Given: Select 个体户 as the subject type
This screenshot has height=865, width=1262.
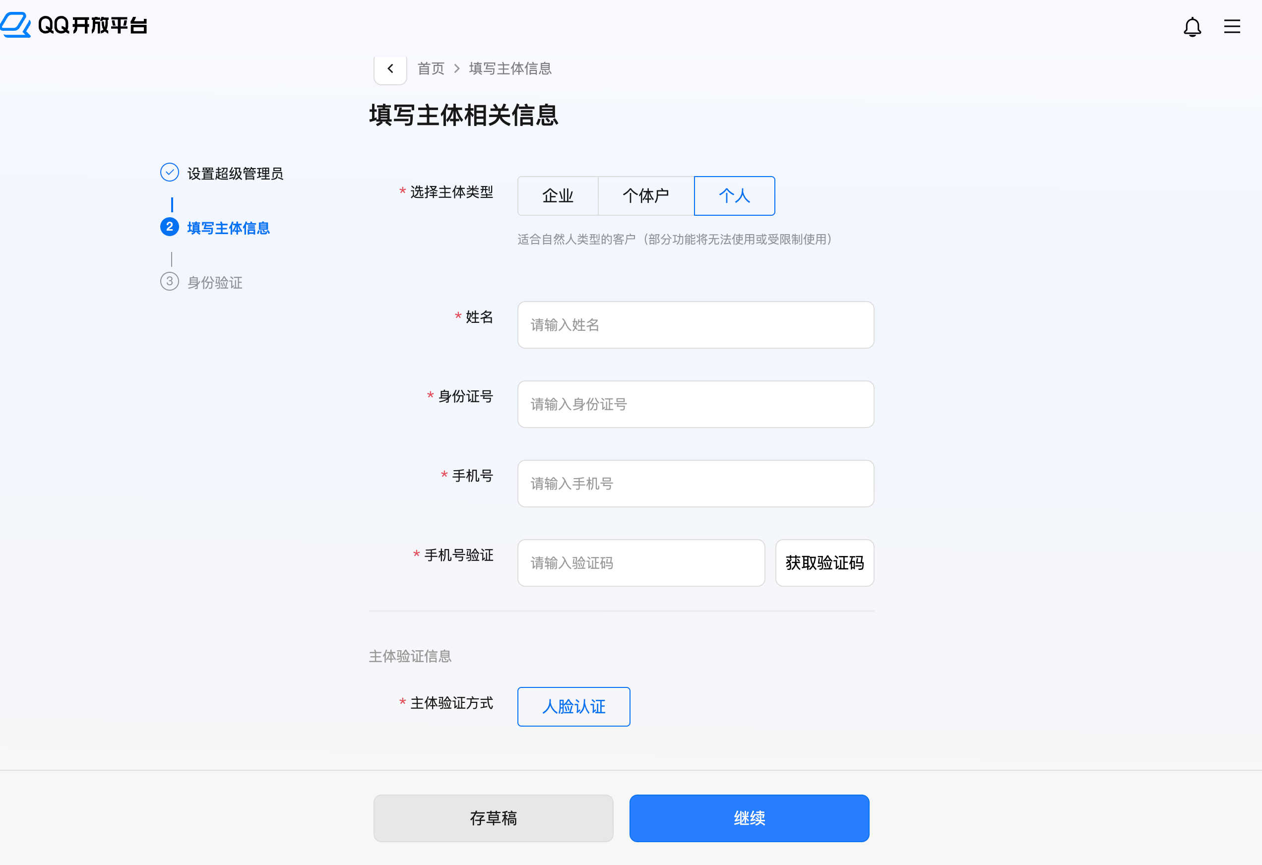Looking at the screenshot, I should (646, 196).
